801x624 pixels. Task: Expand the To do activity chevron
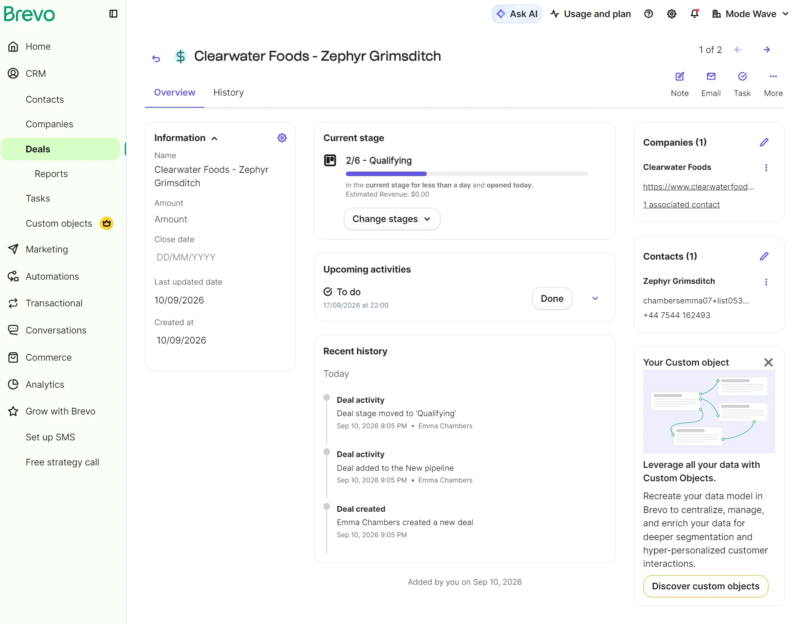click(595, 298)
